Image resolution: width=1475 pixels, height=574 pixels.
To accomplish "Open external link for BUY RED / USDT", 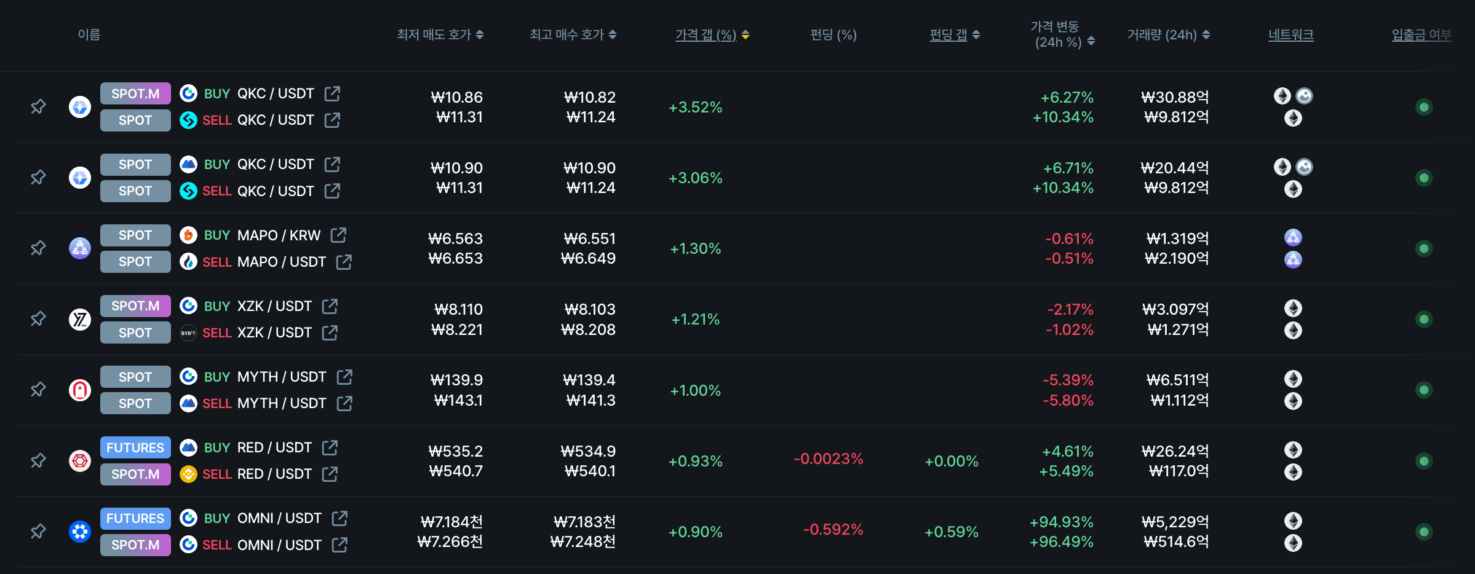I will tap(330, 447).
